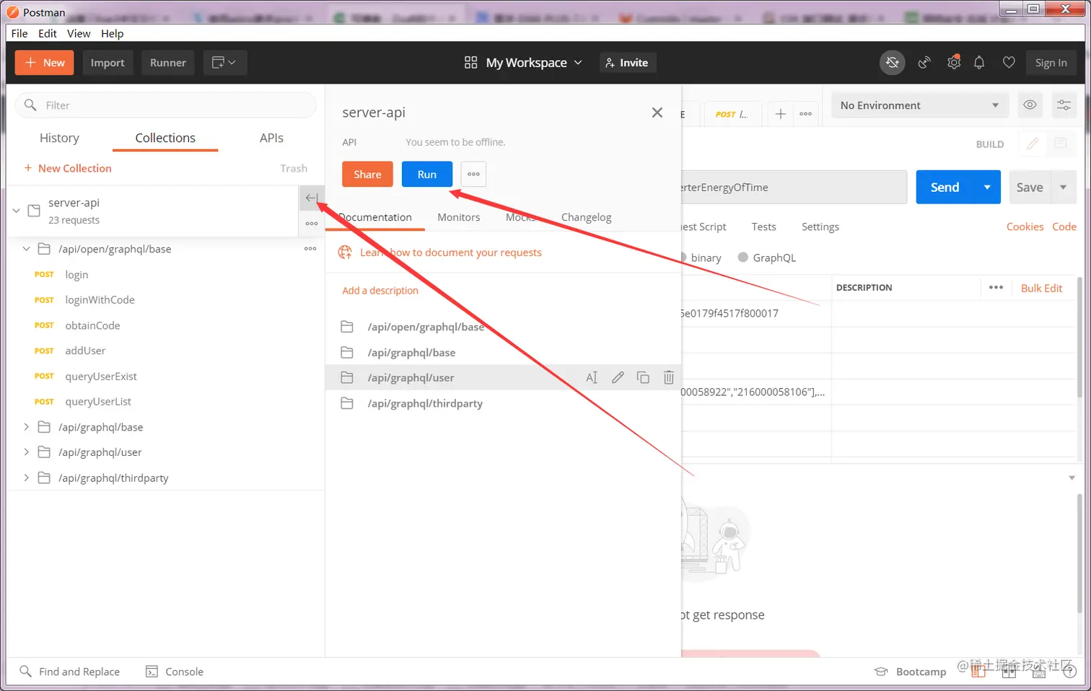
Task: Click Add a description link
Action: 380,291
